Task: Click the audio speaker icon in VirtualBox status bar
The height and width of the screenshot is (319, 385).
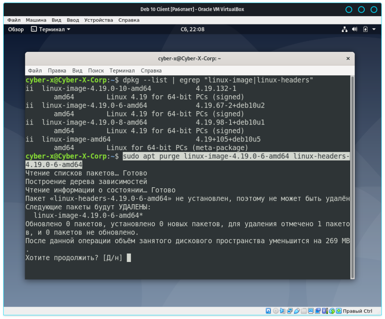Action: pos(283,311)
